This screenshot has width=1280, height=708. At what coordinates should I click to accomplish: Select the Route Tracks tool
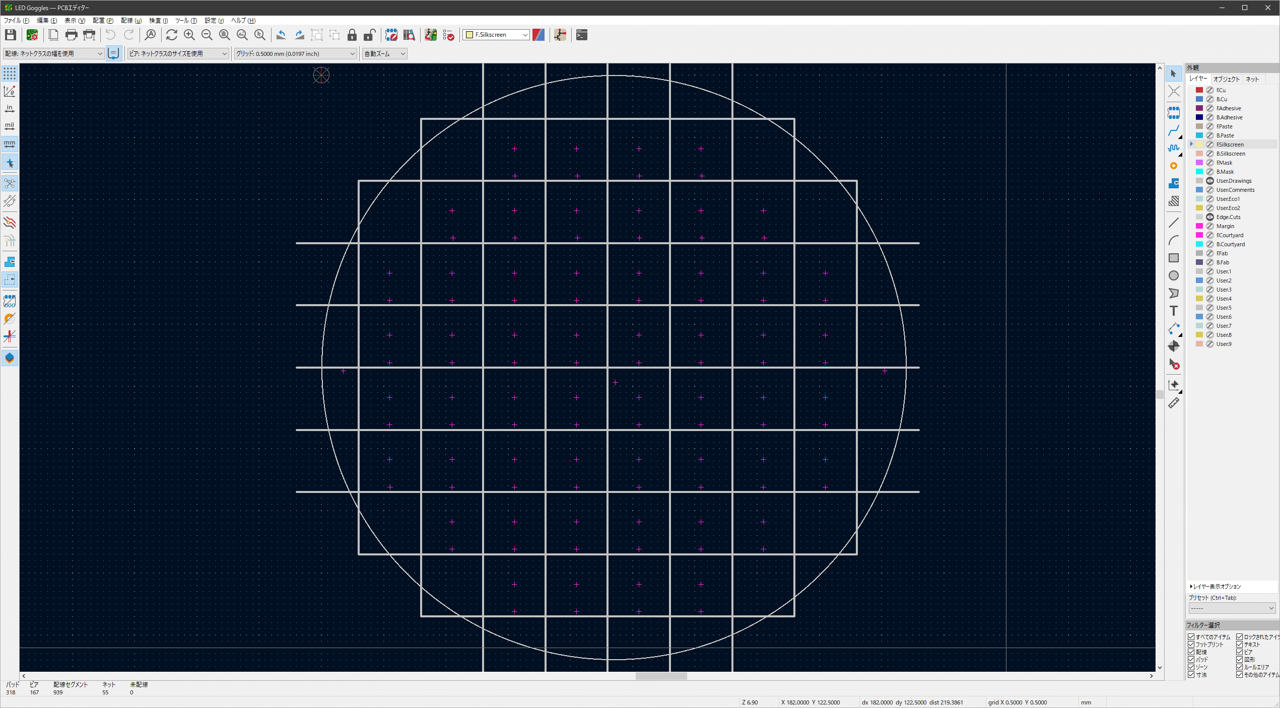pos(1174,131)
